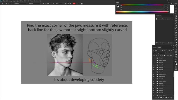Screen dimensions: 178x100
Task: Open the font family dropdown
Action: (21, 4)
